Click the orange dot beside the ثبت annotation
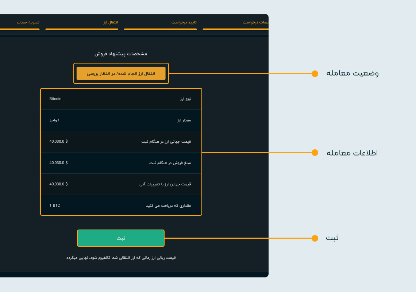This screenshot has width=416, height=292. 315,238
